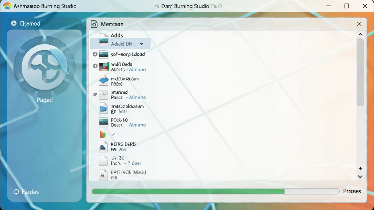Image resolution: width=374 pixels, height=210 pixels.
Task: Click the colorful thumbnail of walG Onde
Action: pos(104,67)
